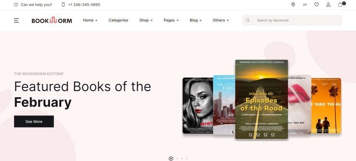Open The Sure Thing orange cover

326,106
